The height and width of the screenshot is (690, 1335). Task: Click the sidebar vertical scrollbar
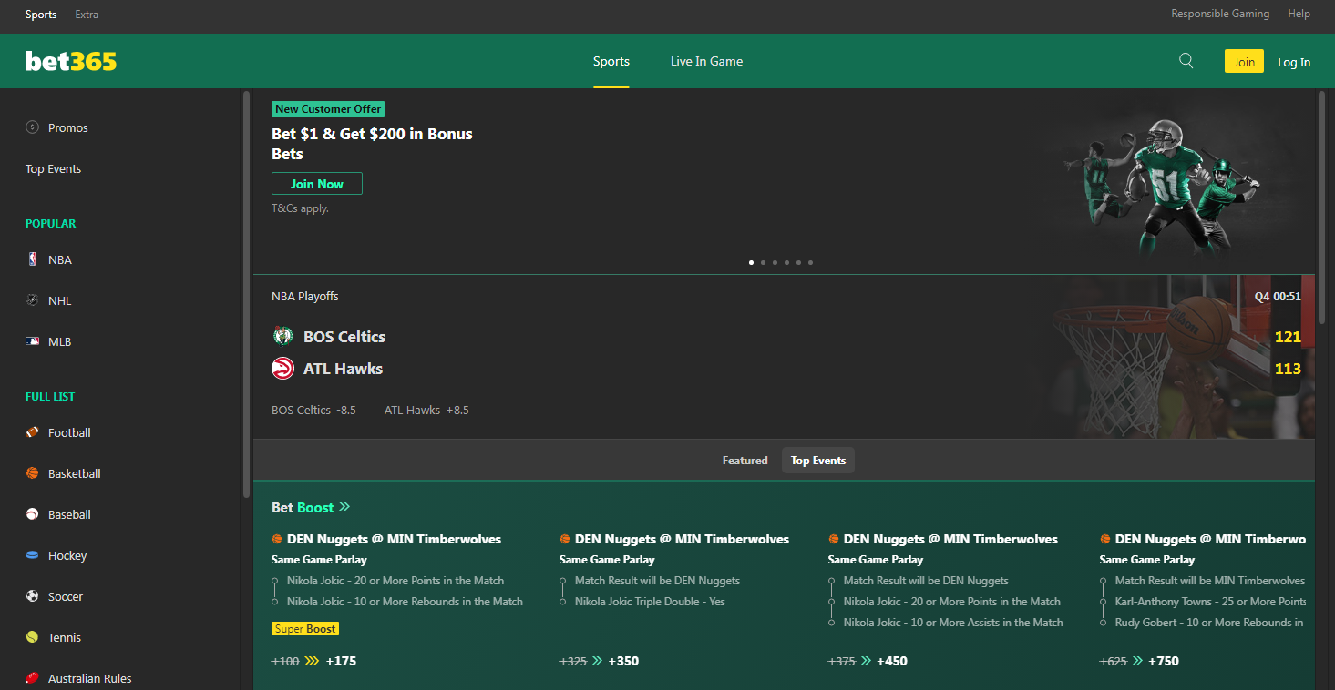tap(246, 293)
